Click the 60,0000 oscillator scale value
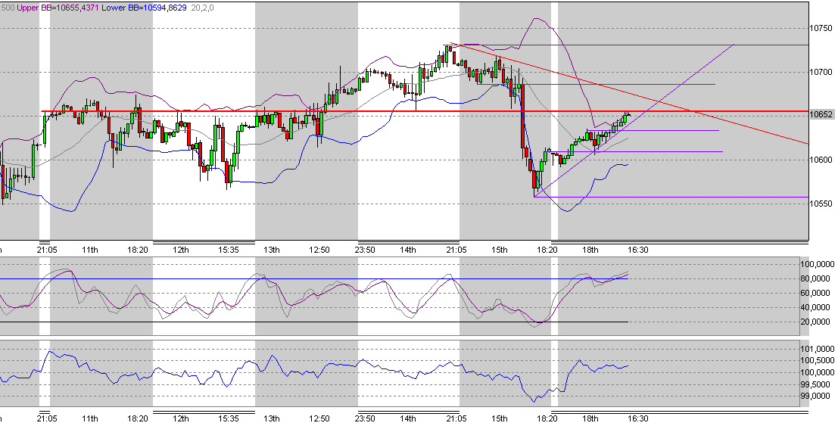 [817, 293]
